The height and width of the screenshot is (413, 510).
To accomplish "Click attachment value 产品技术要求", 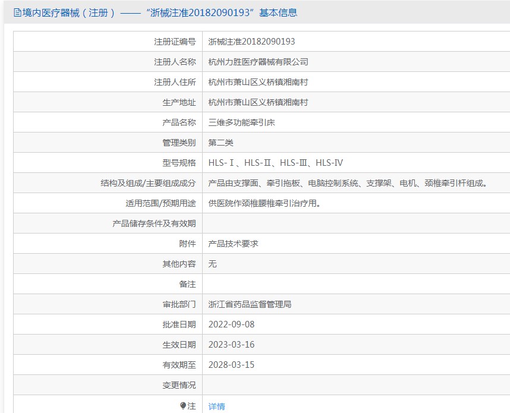I will [233, 244].
